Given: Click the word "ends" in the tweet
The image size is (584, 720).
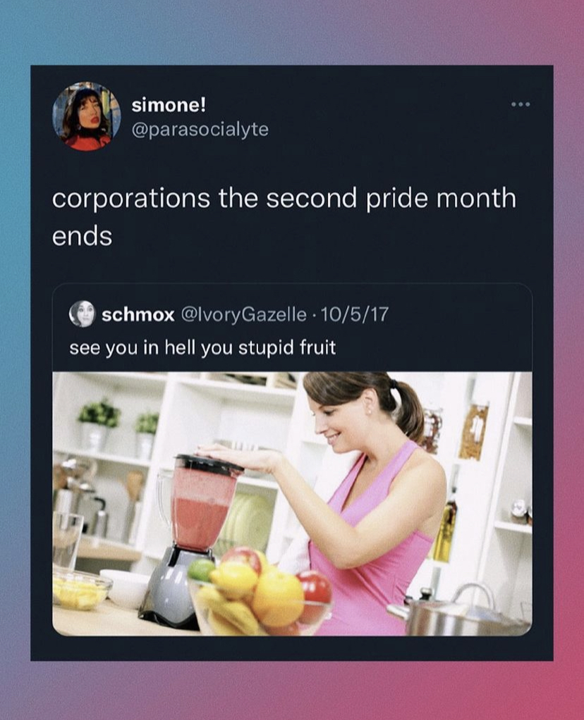Looking at the screenshot, I should click(x=83, y=237).
